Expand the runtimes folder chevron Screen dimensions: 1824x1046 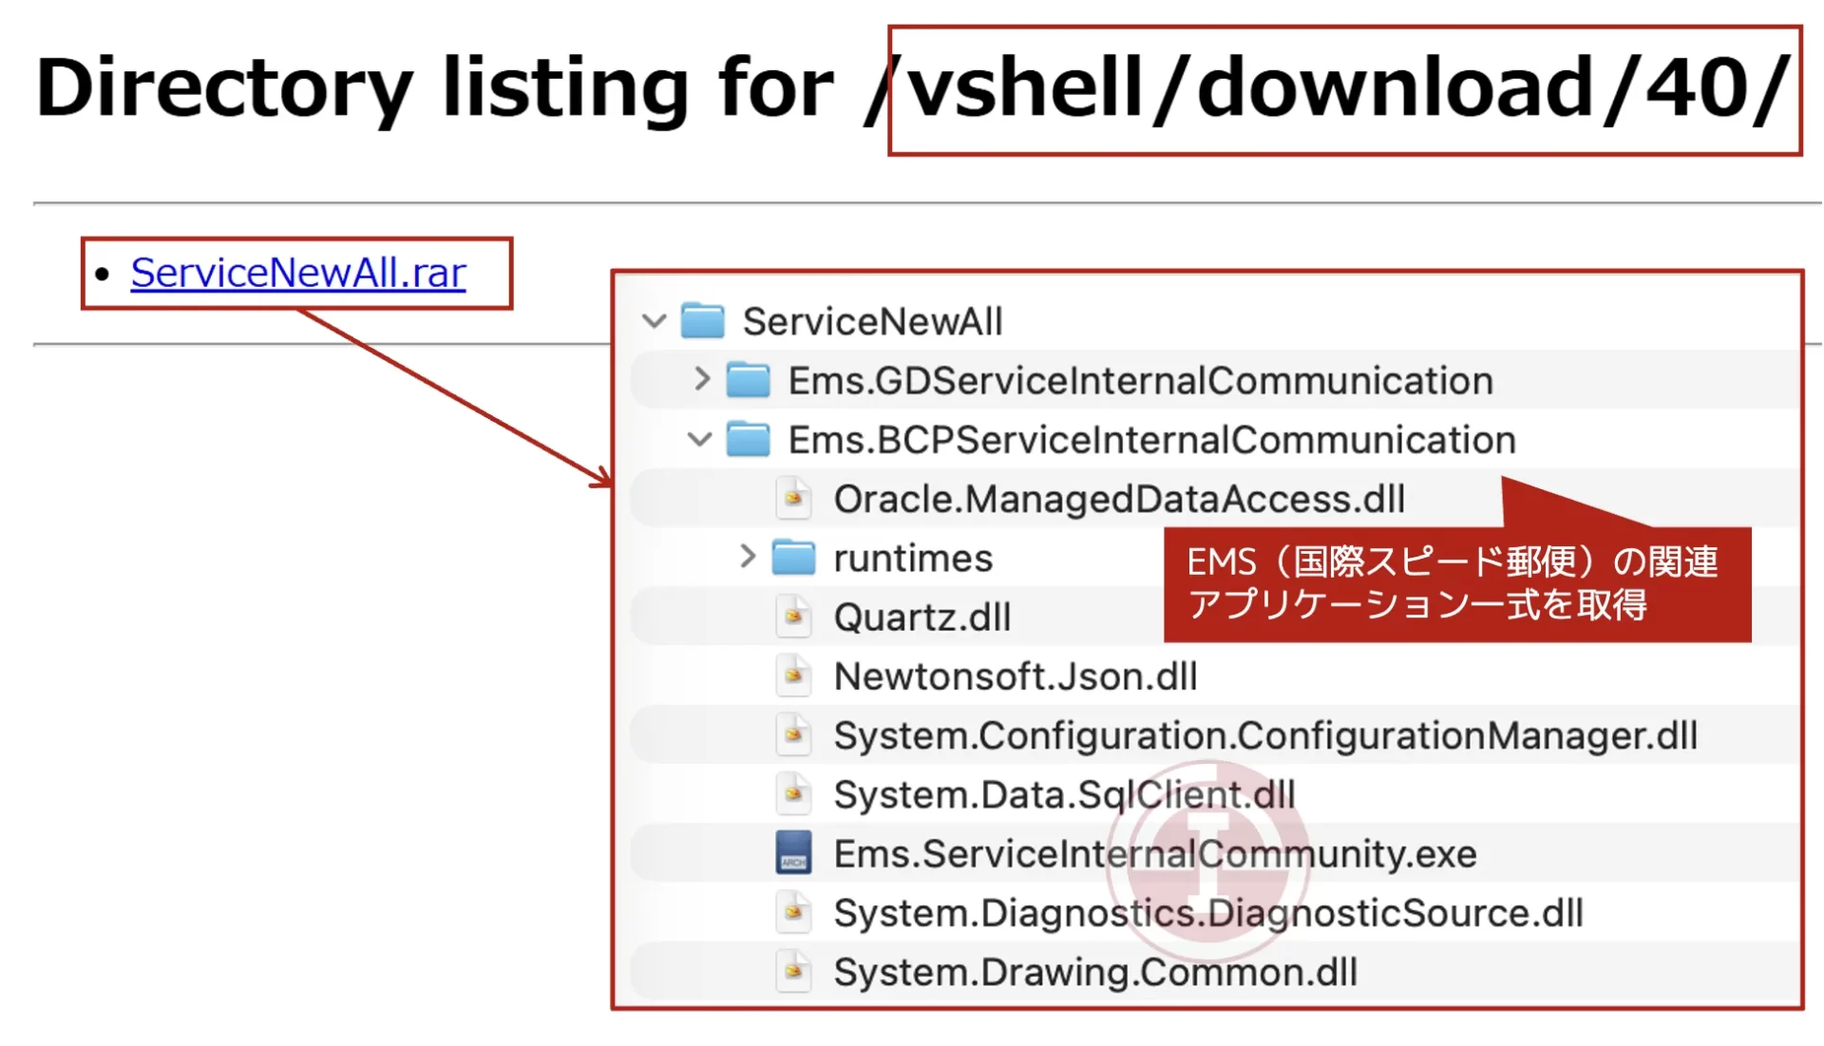[x=747, y=558]
